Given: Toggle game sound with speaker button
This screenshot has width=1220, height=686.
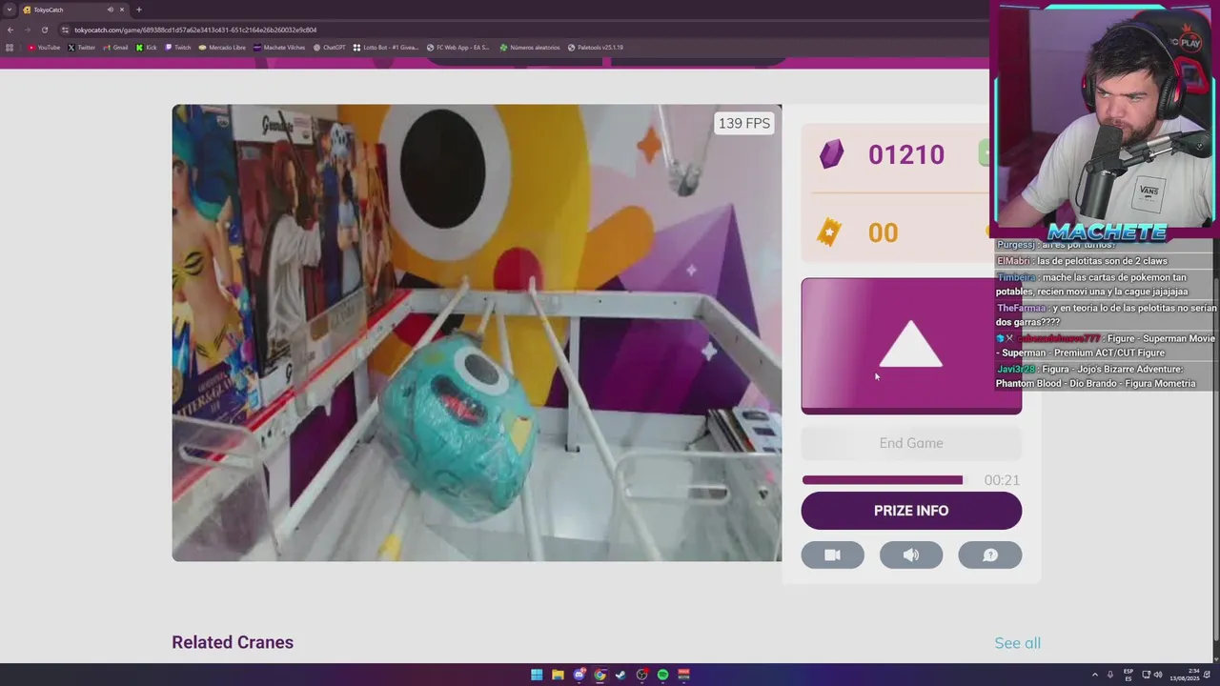Looking at the screenshot, I should point(910,555).
